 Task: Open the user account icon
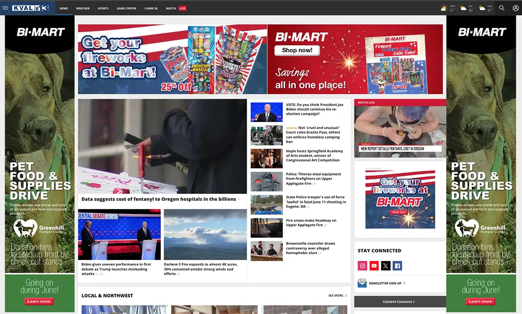point(515,8)
